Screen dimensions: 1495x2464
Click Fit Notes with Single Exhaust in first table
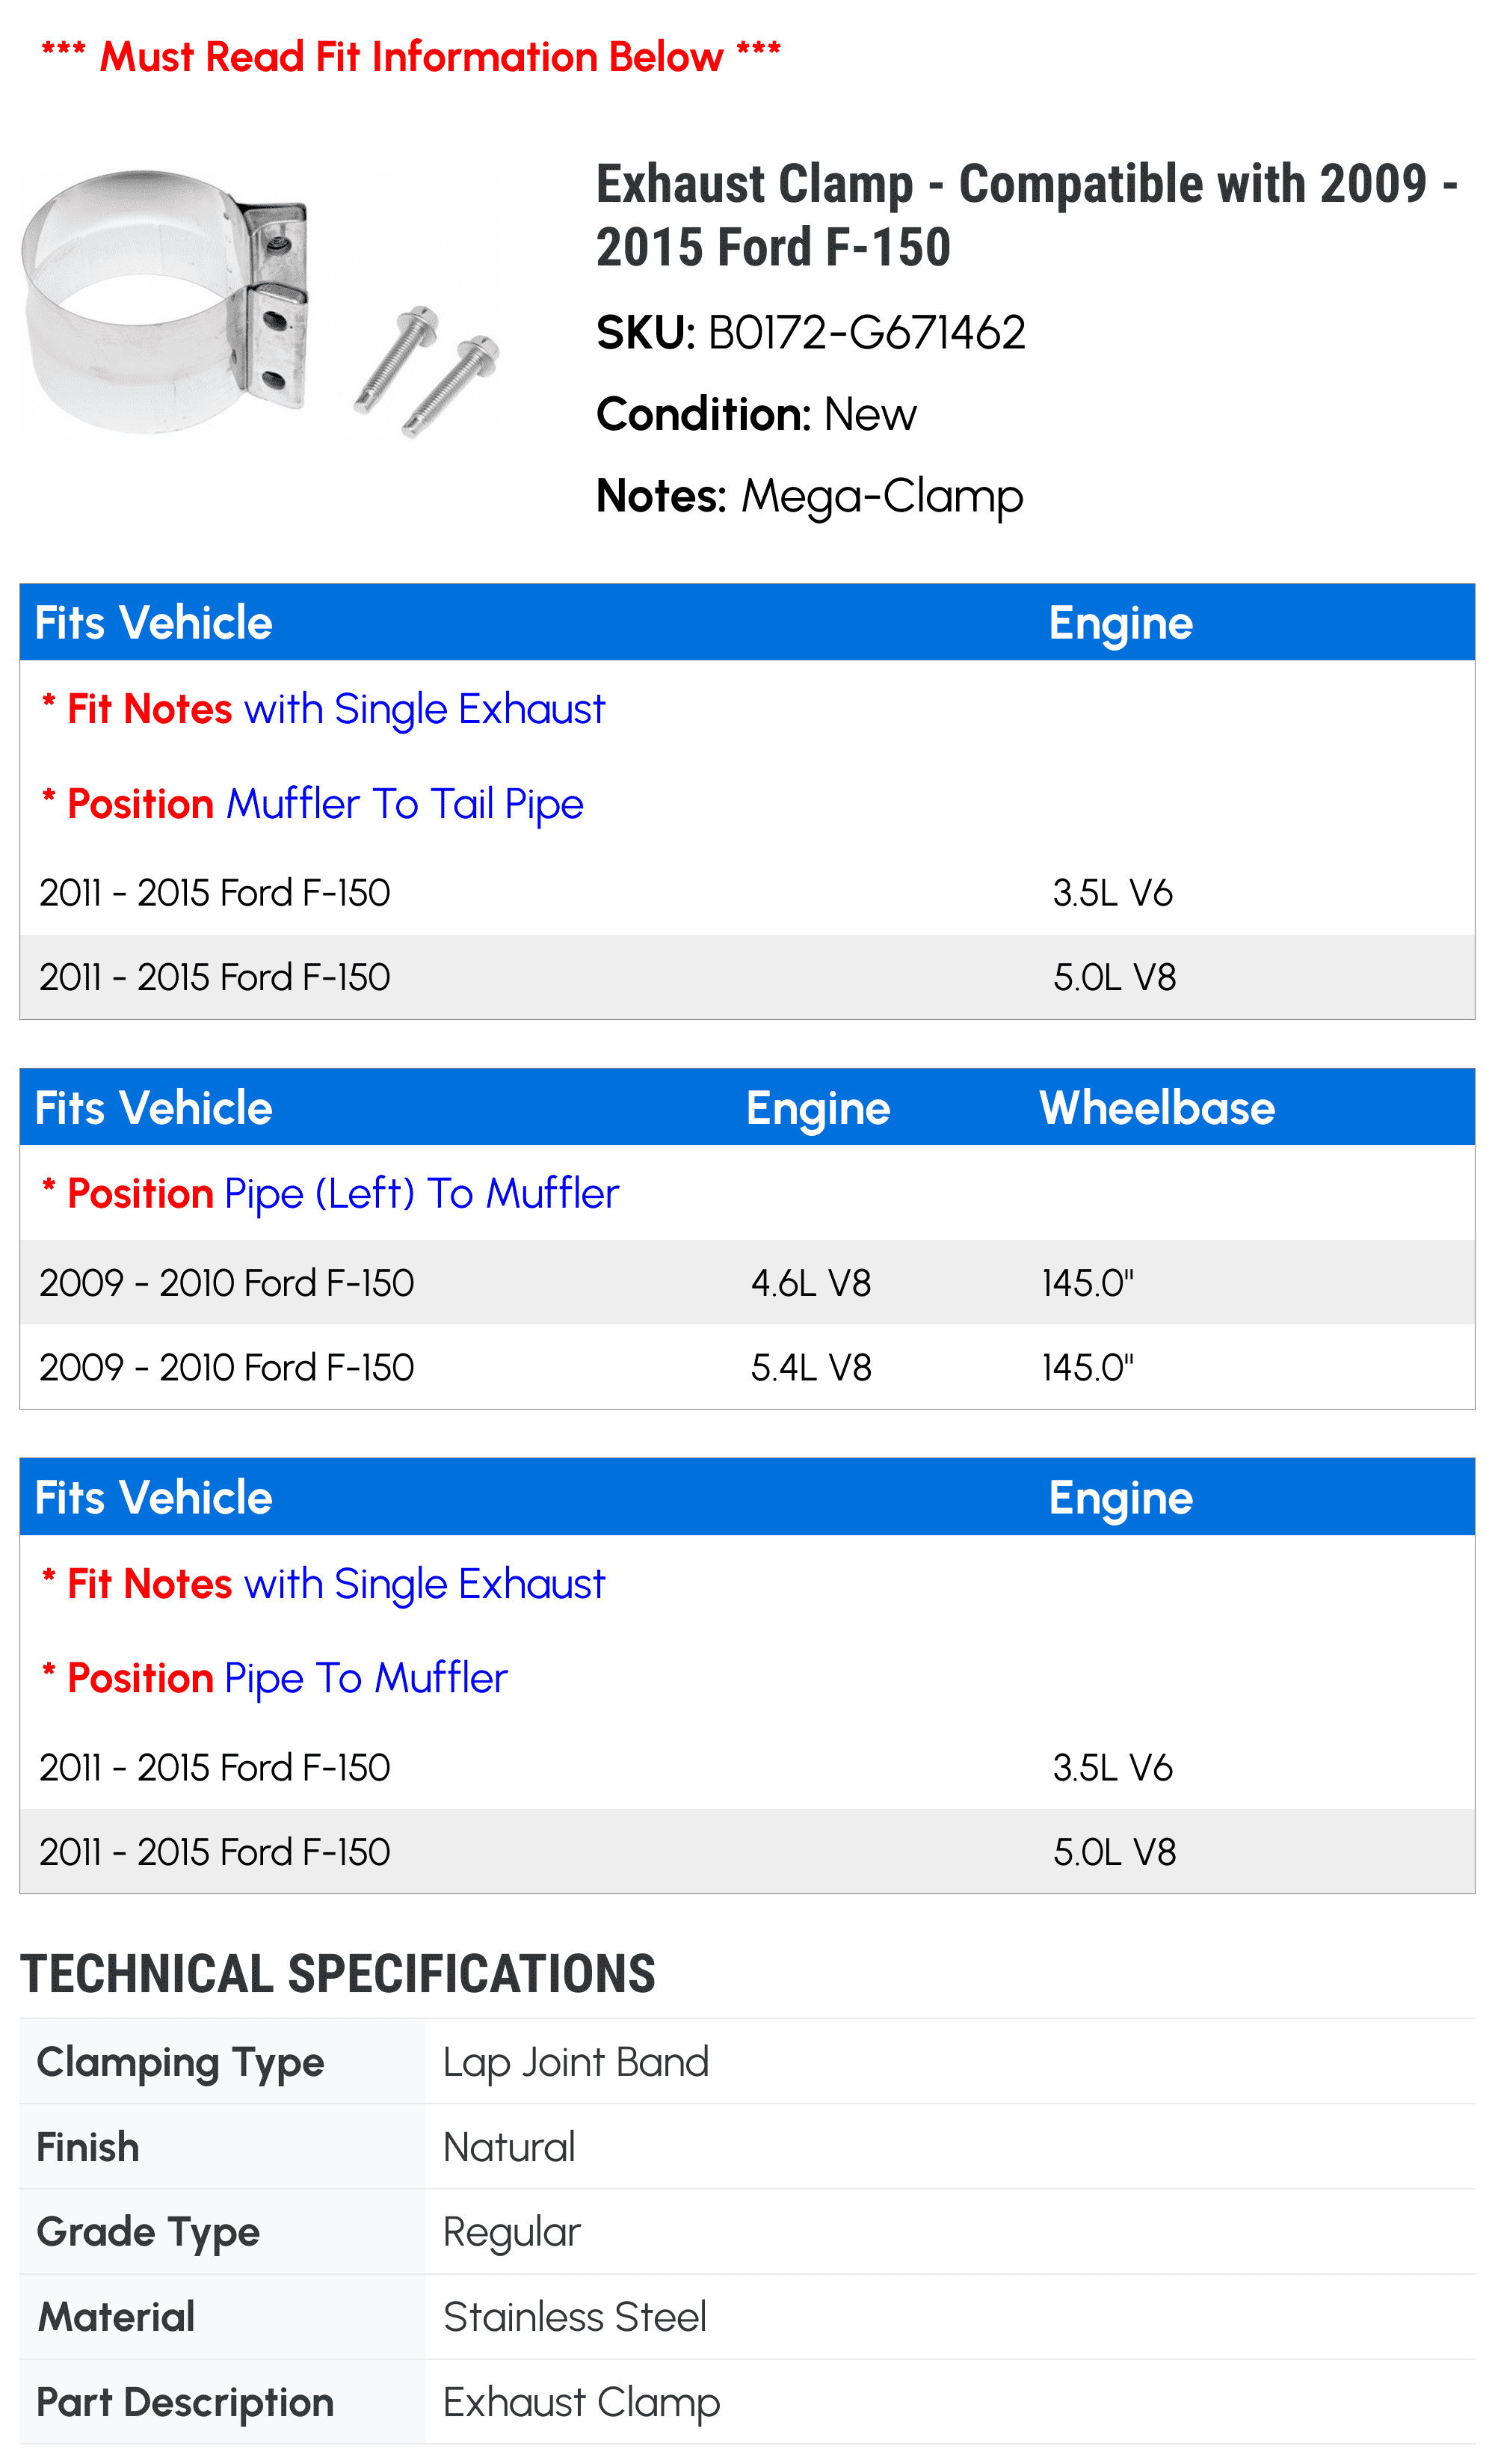click(x=323, y=709)
